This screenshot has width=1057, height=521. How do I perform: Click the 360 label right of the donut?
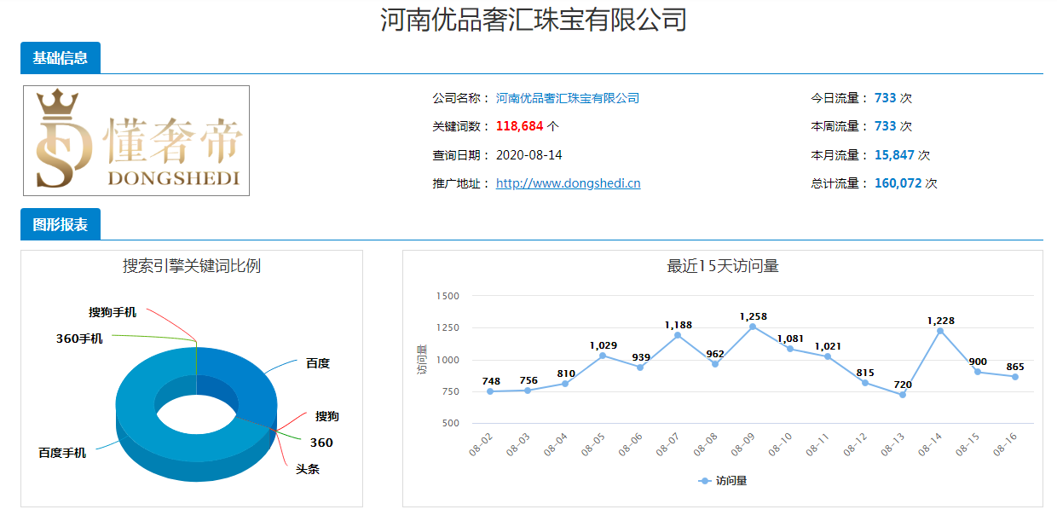(321, 443)
